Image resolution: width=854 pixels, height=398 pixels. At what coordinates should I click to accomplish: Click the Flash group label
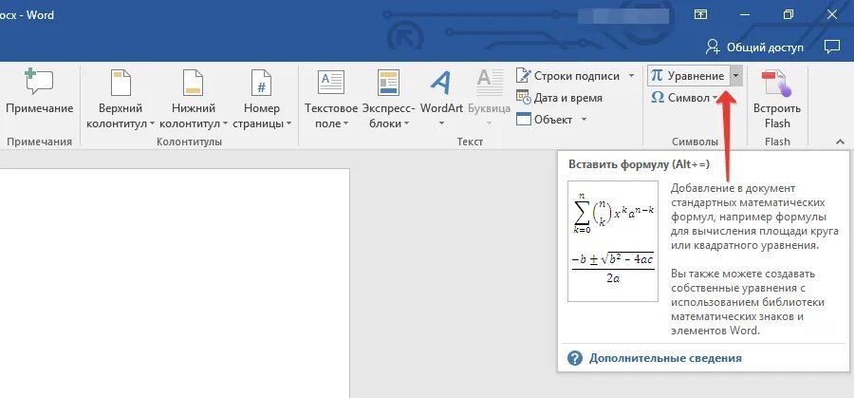coord(777,142)
